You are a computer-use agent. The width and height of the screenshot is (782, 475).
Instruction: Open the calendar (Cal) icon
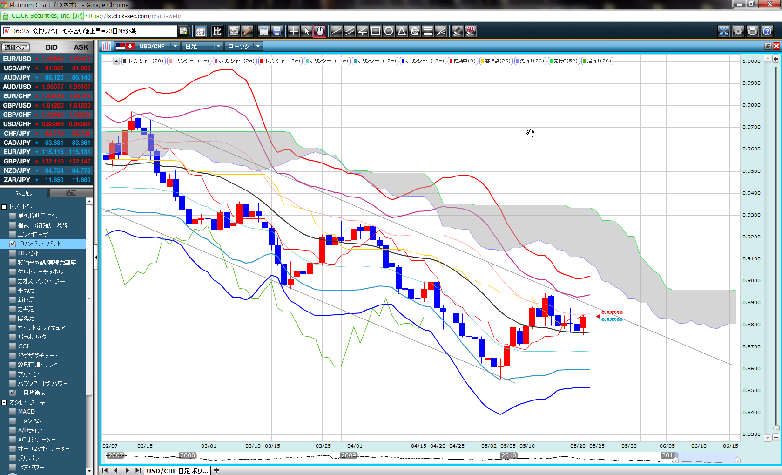tap(200, 31)
